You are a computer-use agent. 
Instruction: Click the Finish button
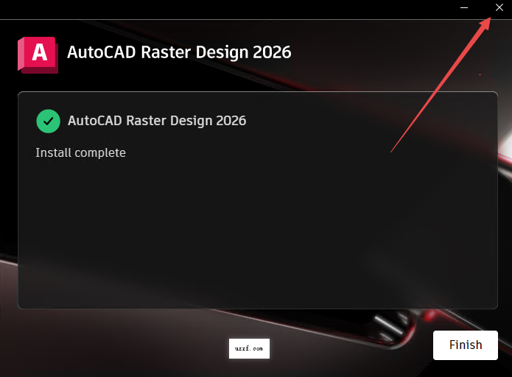(x=465, y=345)
